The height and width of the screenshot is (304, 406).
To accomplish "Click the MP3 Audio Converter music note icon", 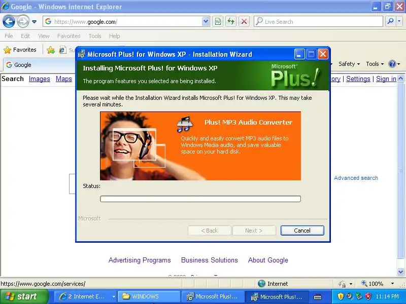I will 184,125.
